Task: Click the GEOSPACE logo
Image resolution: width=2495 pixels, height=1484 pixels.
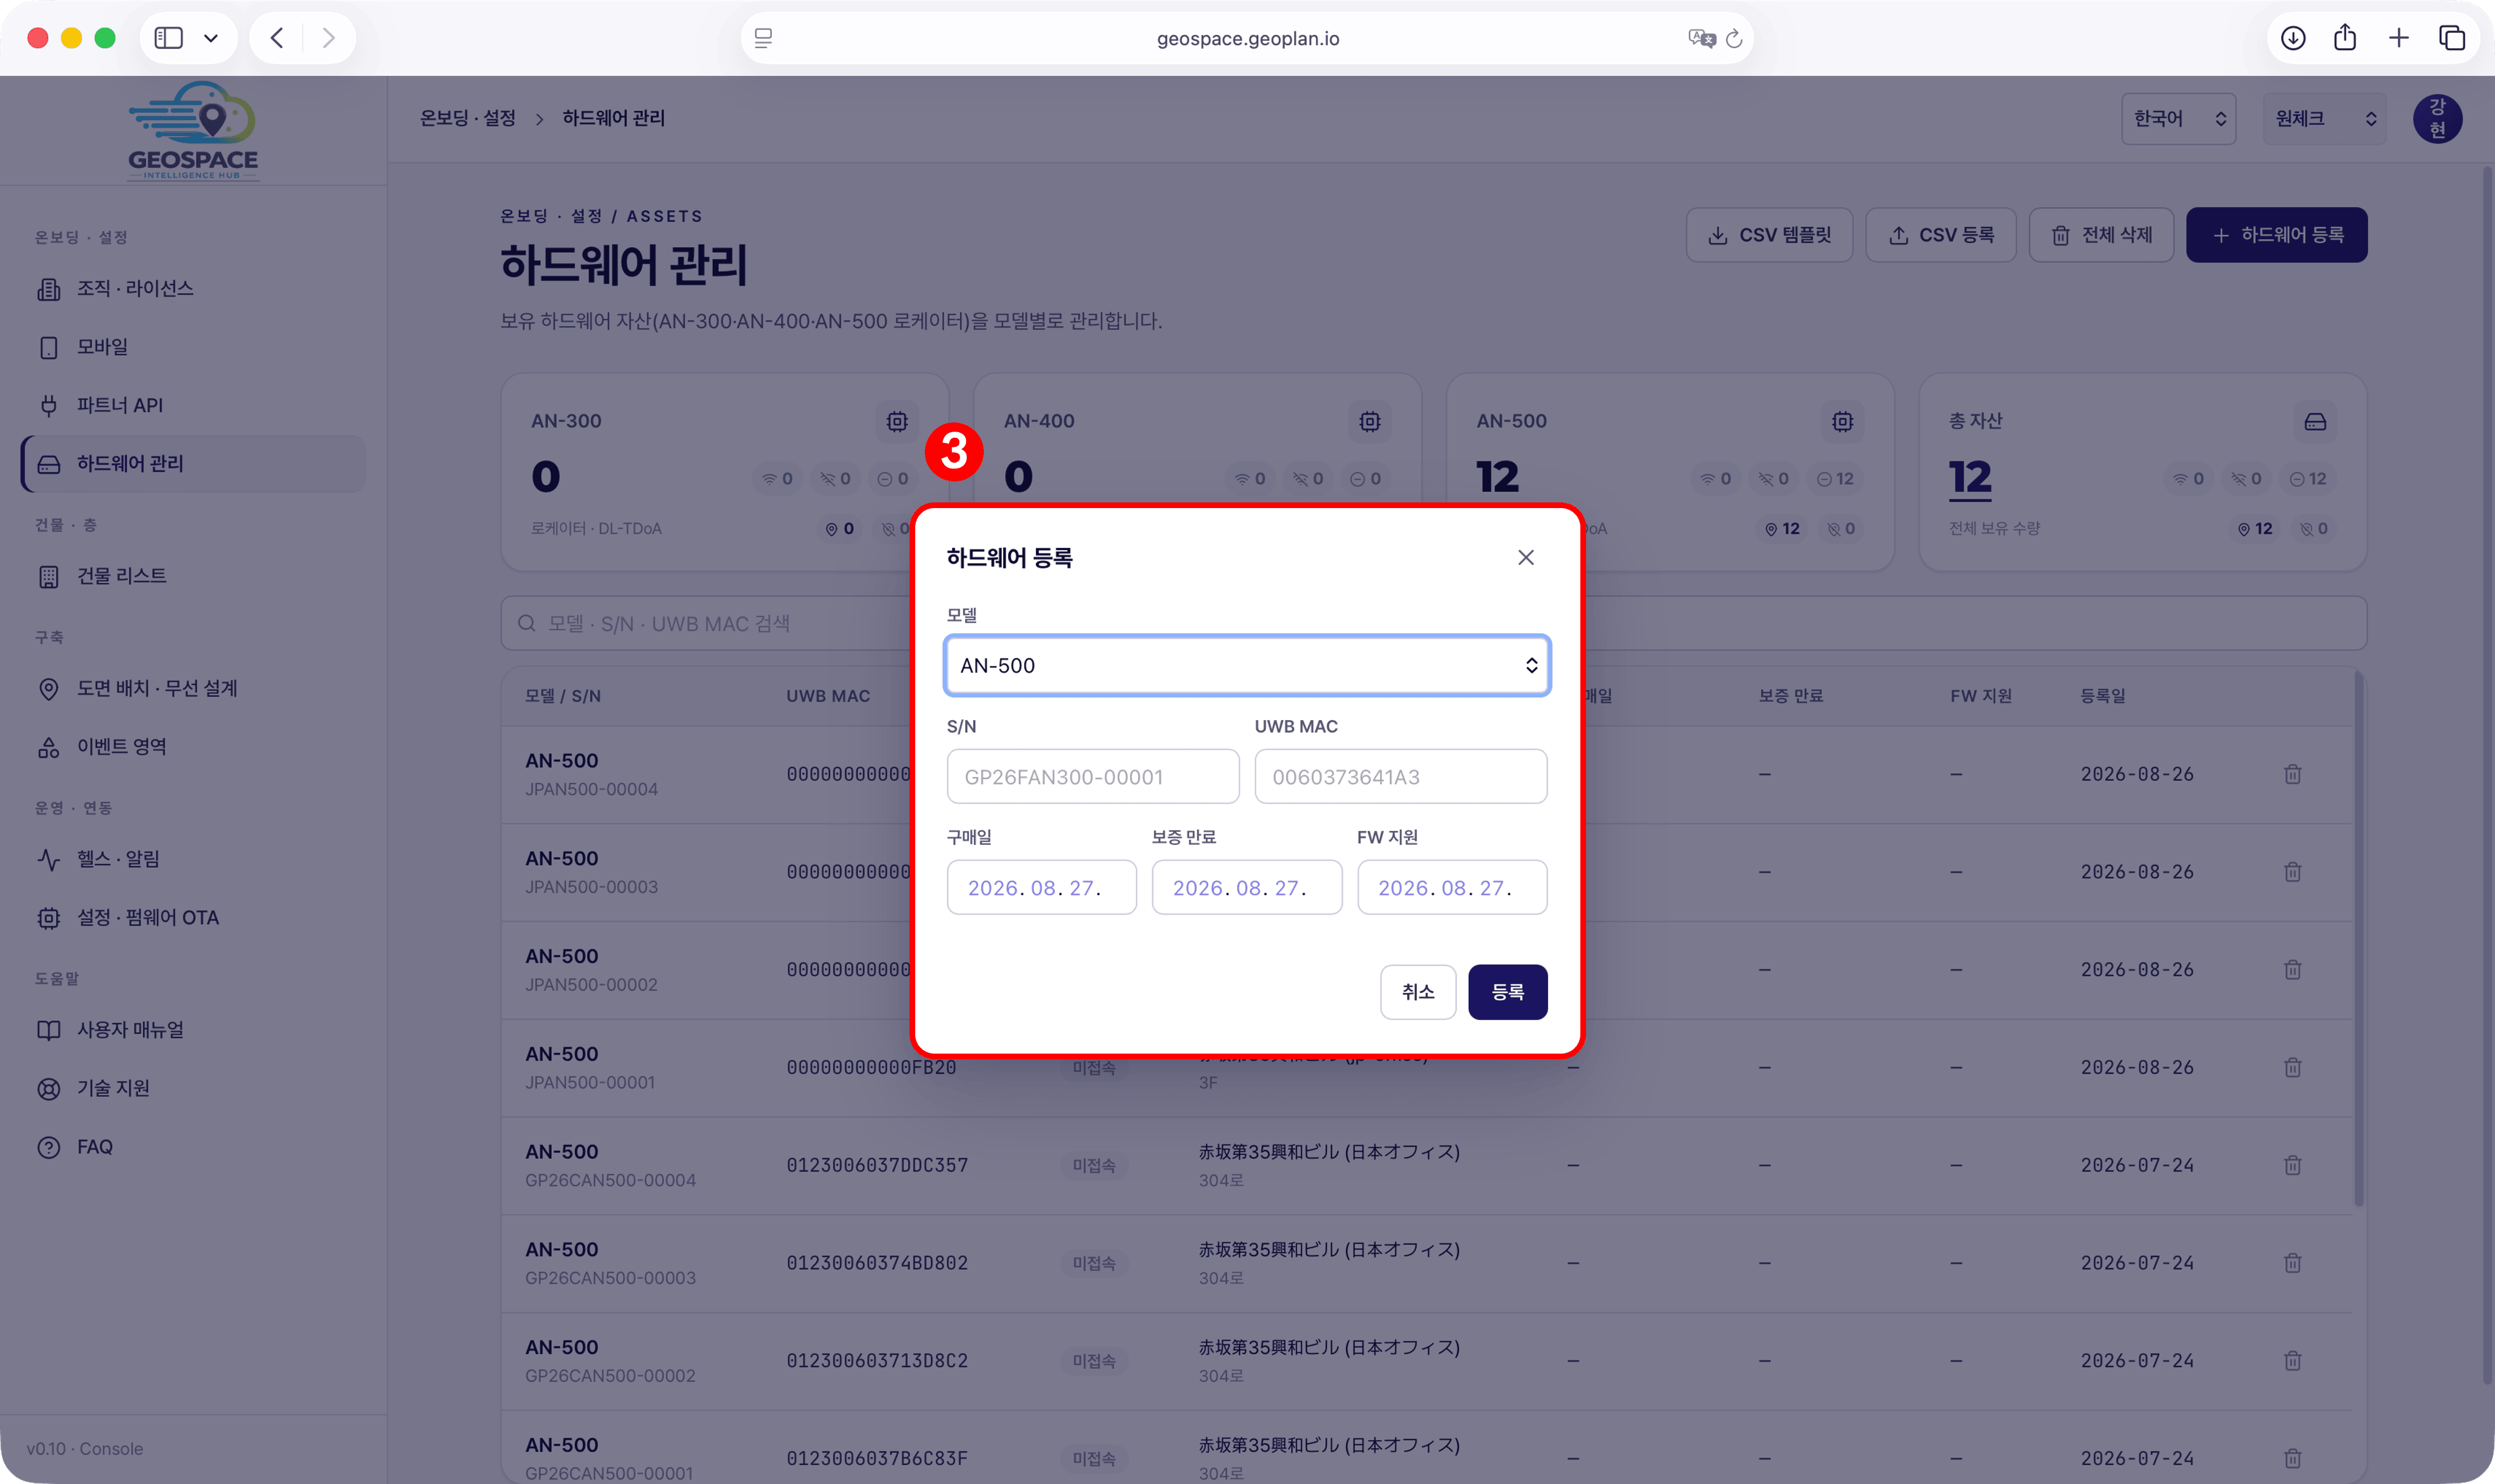Action: pos(193,131)
